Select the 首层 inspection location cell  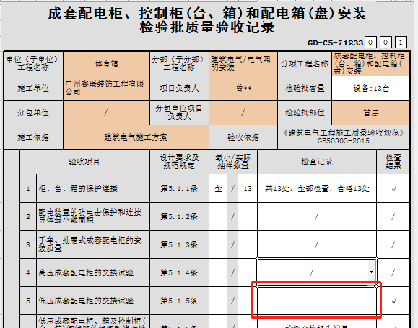click(370, 112)
